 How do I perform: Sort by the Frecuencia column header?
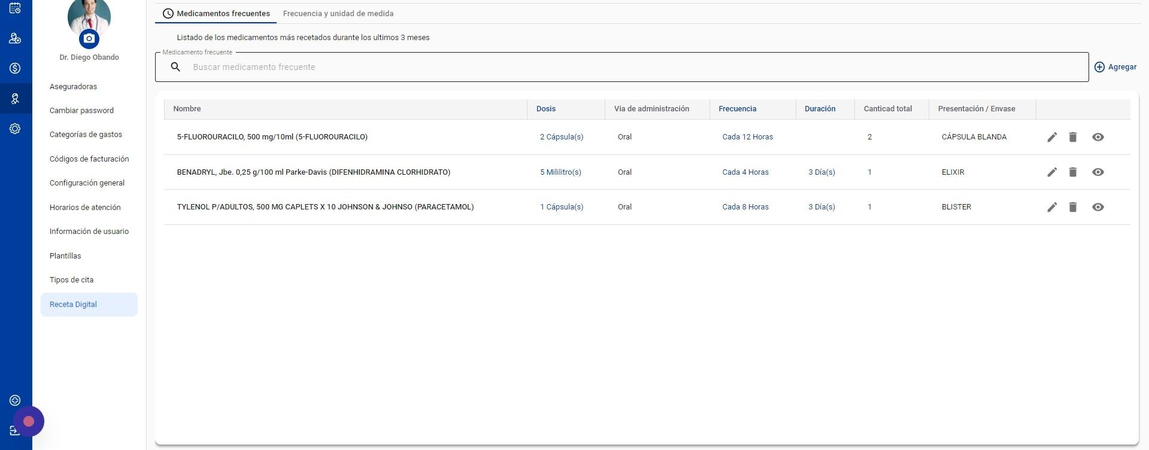click(x=738, y=109)
